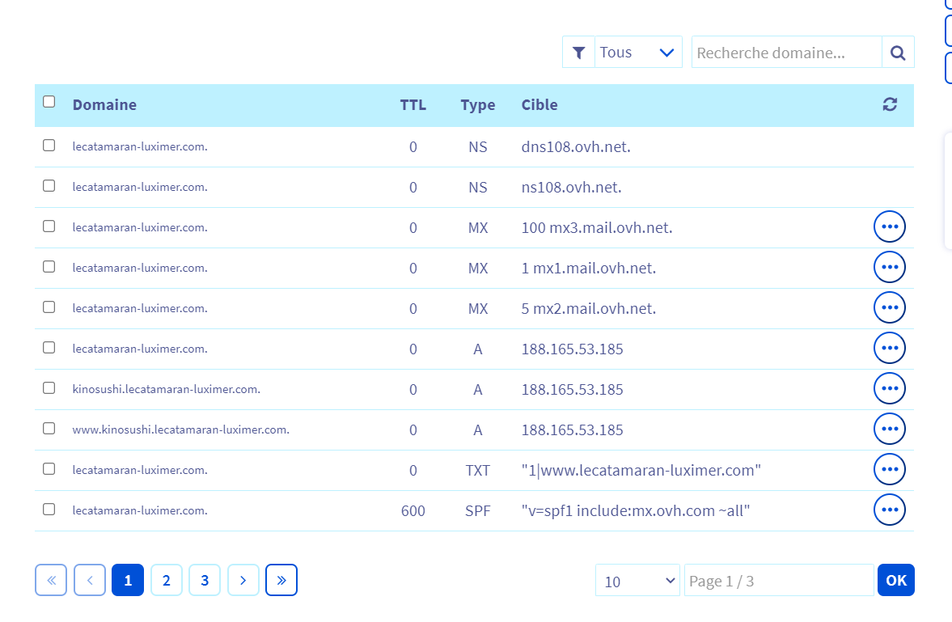Click the refresh icon in table header
The width and height of the screenshot is (952, 622).
[x=890, y=104]
